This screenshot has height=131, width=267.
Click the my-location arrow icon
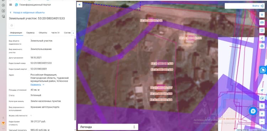click(x=262, y=90)
